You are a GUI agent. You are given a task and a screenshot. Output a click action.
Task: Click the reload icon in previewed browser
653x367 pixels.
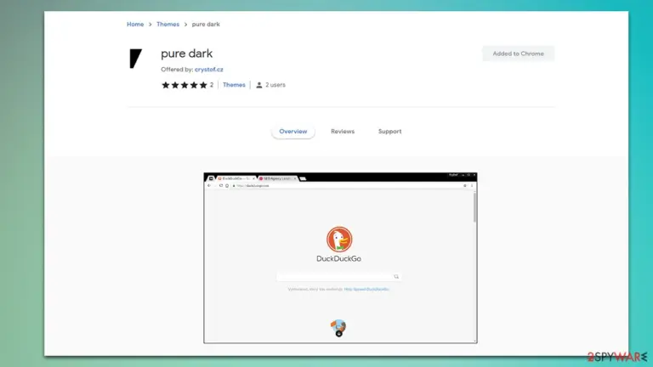pos(221,185)
